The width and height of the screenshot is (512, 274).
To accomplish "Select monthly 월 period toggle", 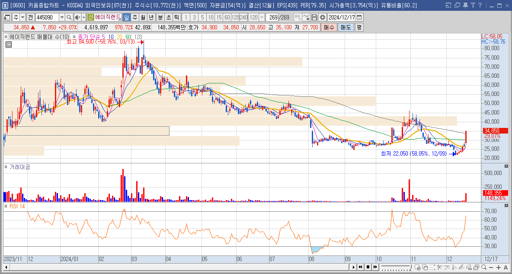I will pyautogui.click(x=143, y=17).
